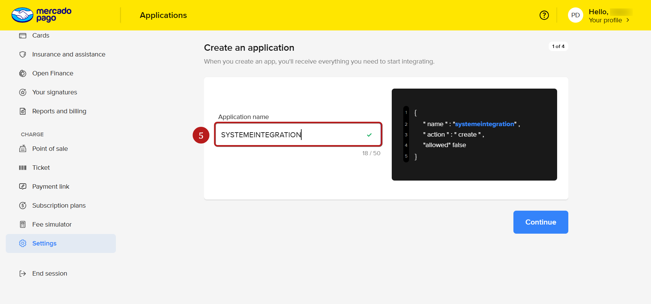Screen dimensions: 651x304
Task: Click the Hello greeting text
Action: (x=598, y=12)
